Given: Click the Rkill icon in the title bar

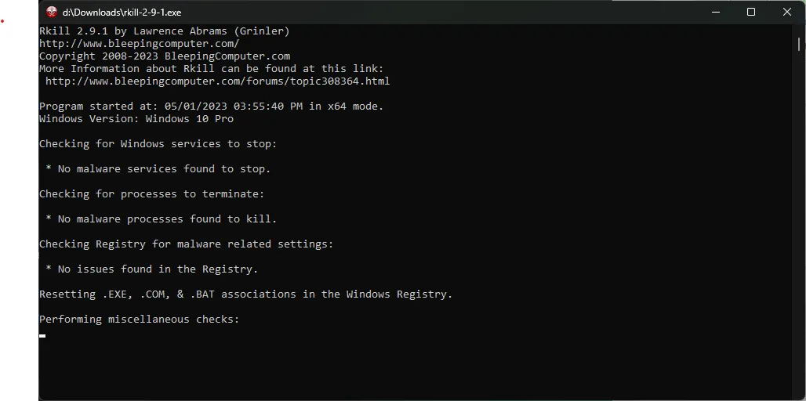Looking at the screenshot, I should [x=52, y=12].
